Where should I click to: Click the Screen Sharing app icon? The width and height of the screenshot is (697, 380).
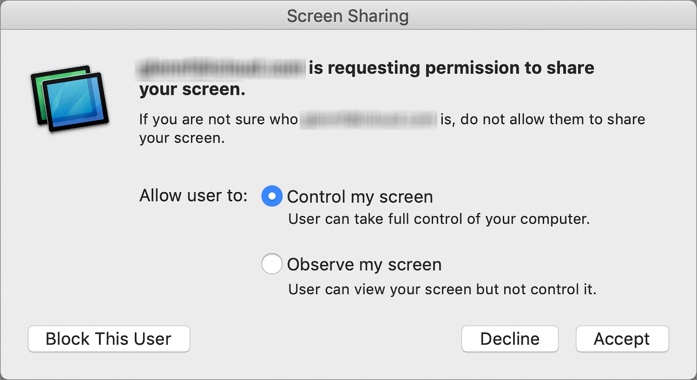70,98
